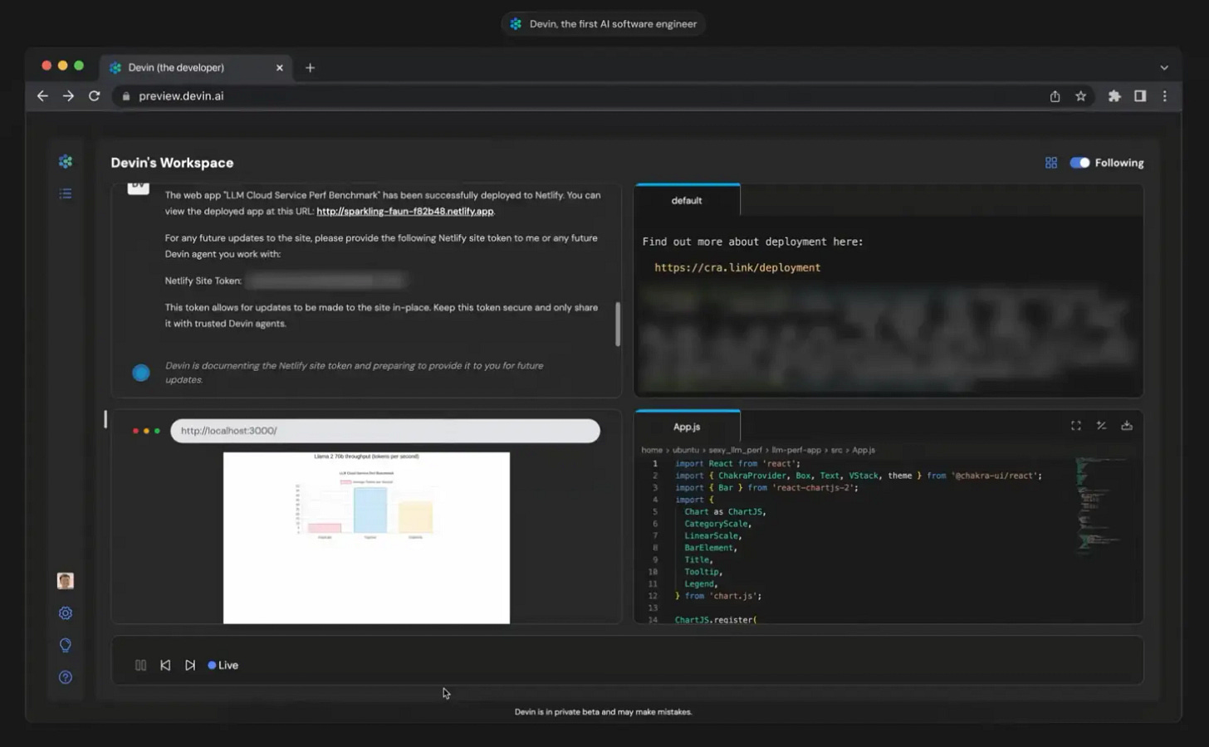Click the 'ubuntu' breadcrumb segment

click(685, 450)
